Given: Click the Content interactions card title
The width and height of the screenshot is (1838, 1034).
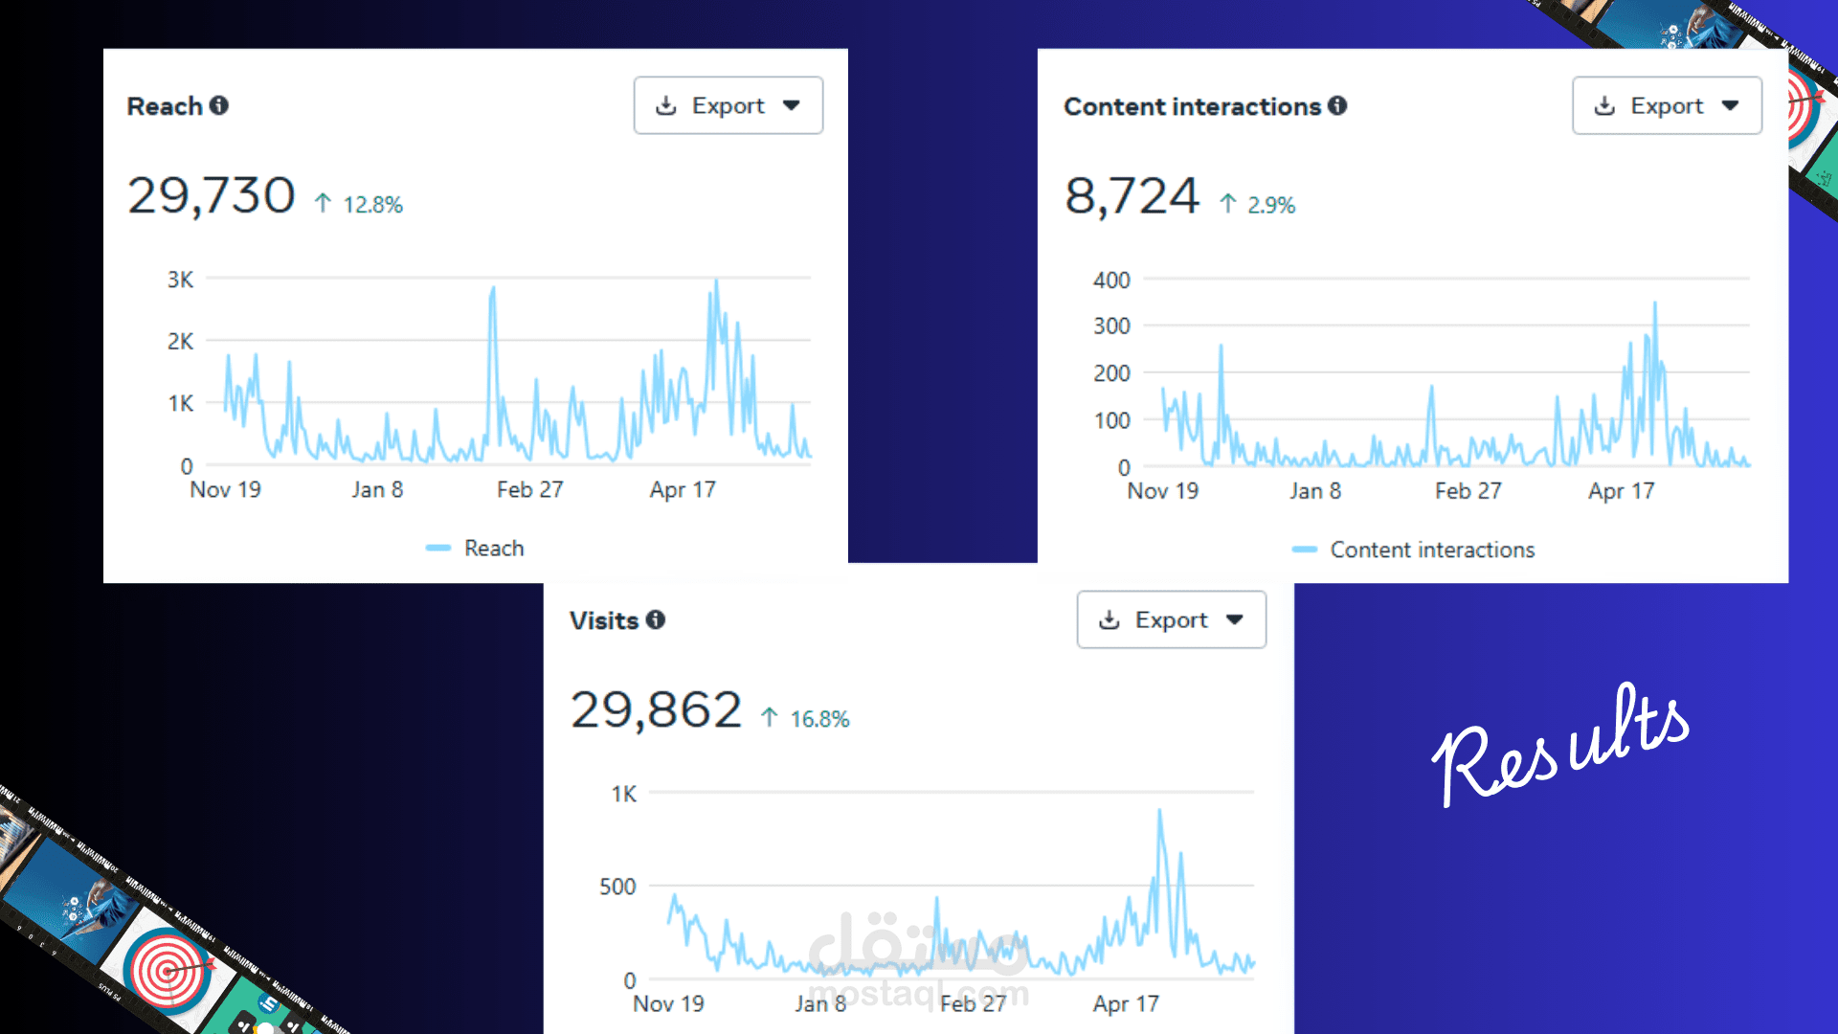Looking at the screenshot, I should click(x=1192, y=105).
